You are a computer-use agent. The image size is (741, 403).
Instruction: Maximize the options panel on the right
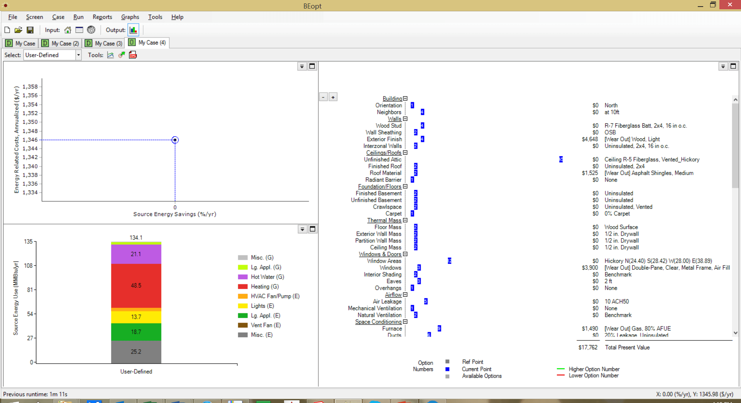pyautogui.click(x=733, y=66)
